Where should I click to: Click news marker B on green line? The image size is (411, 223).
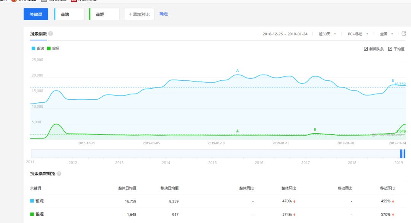(315, 129)
